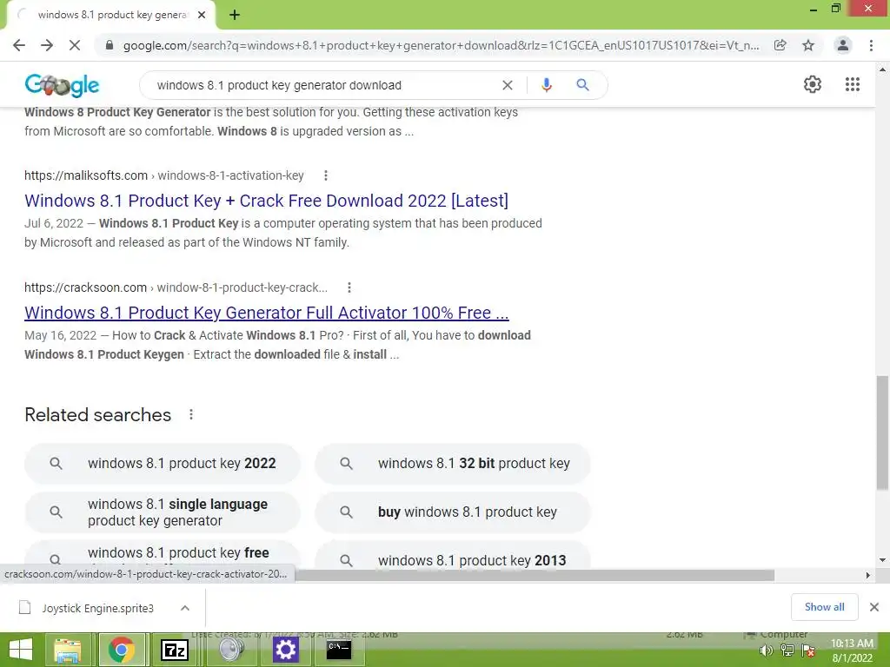The image size is (890, 667).
Task: Open the speaker app on the taskbar
Action: point(231,650)
